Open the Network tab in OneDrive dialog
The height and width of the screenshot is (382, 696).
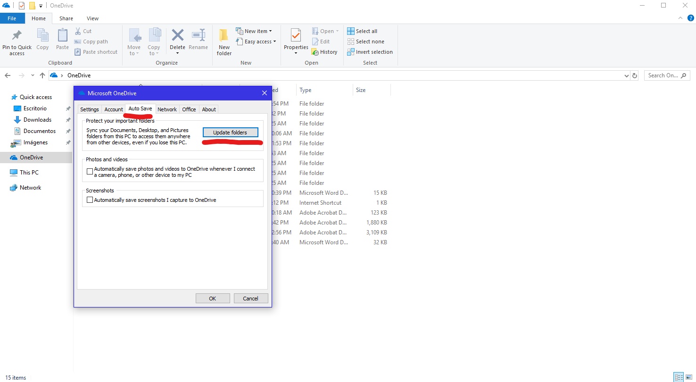click(x=167, y=109)
